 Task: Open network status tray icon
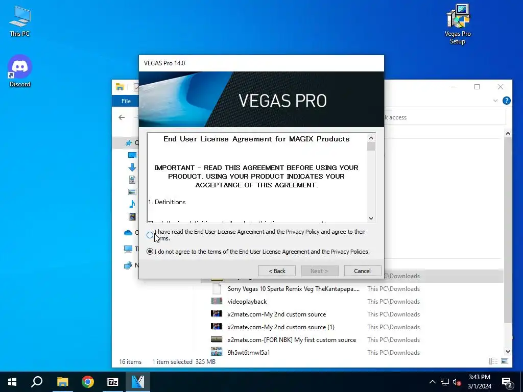pos(445,382)
